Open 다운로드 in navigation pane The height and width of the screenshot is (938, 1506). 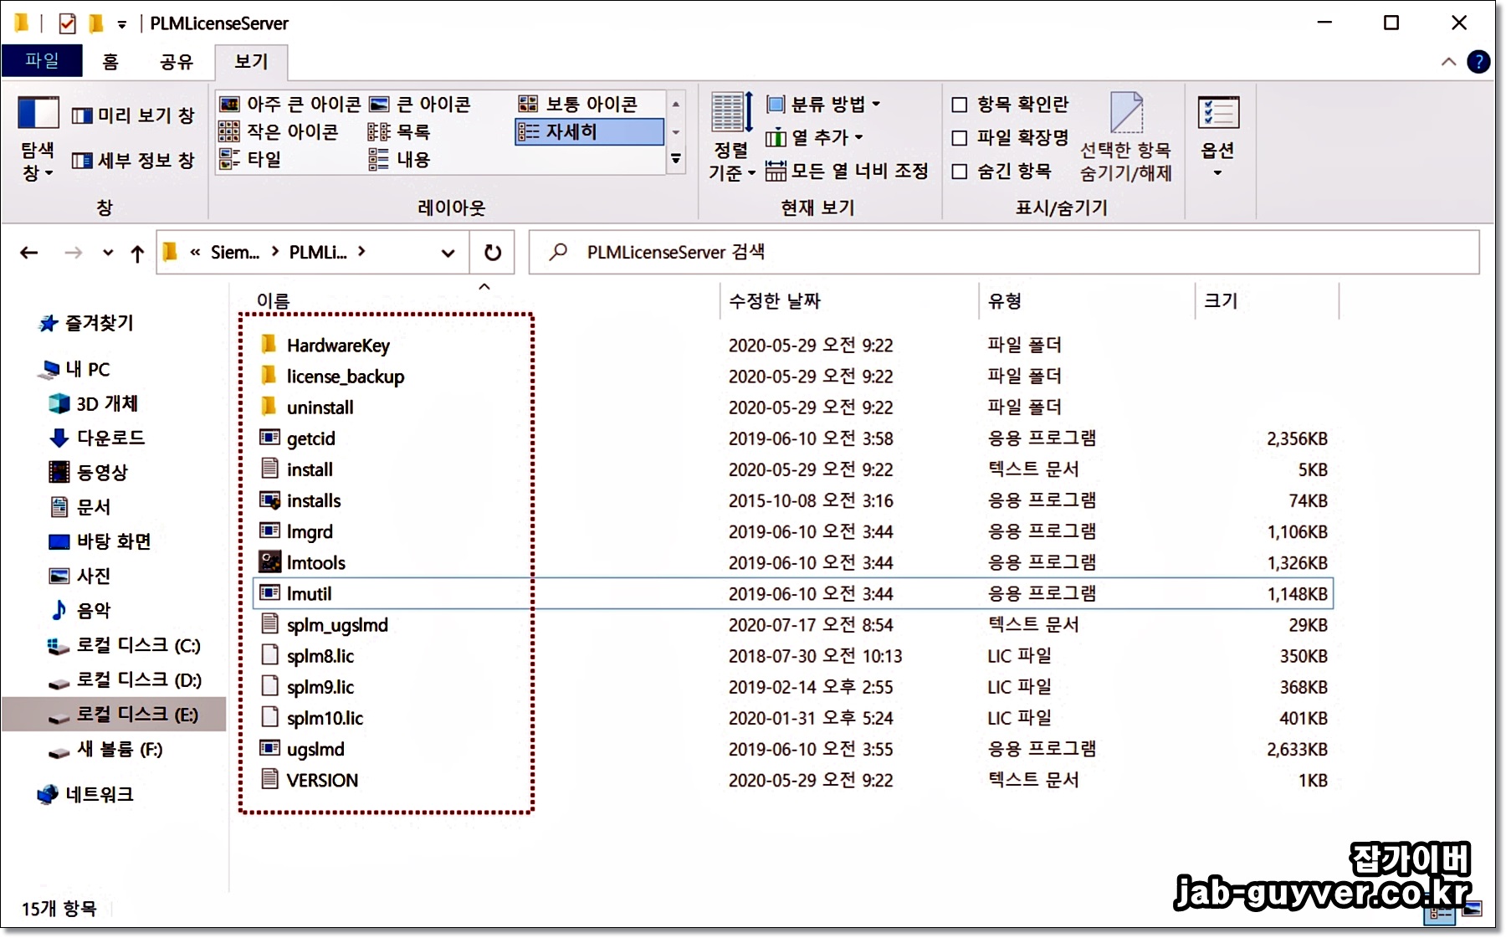click(97, 438)
